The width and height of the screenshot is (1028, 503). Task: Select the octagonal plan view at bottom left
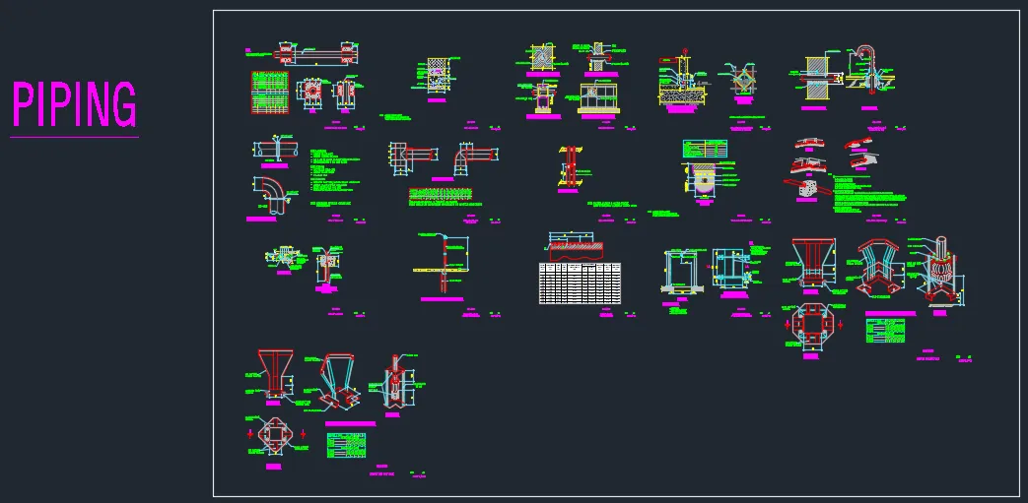276,433
